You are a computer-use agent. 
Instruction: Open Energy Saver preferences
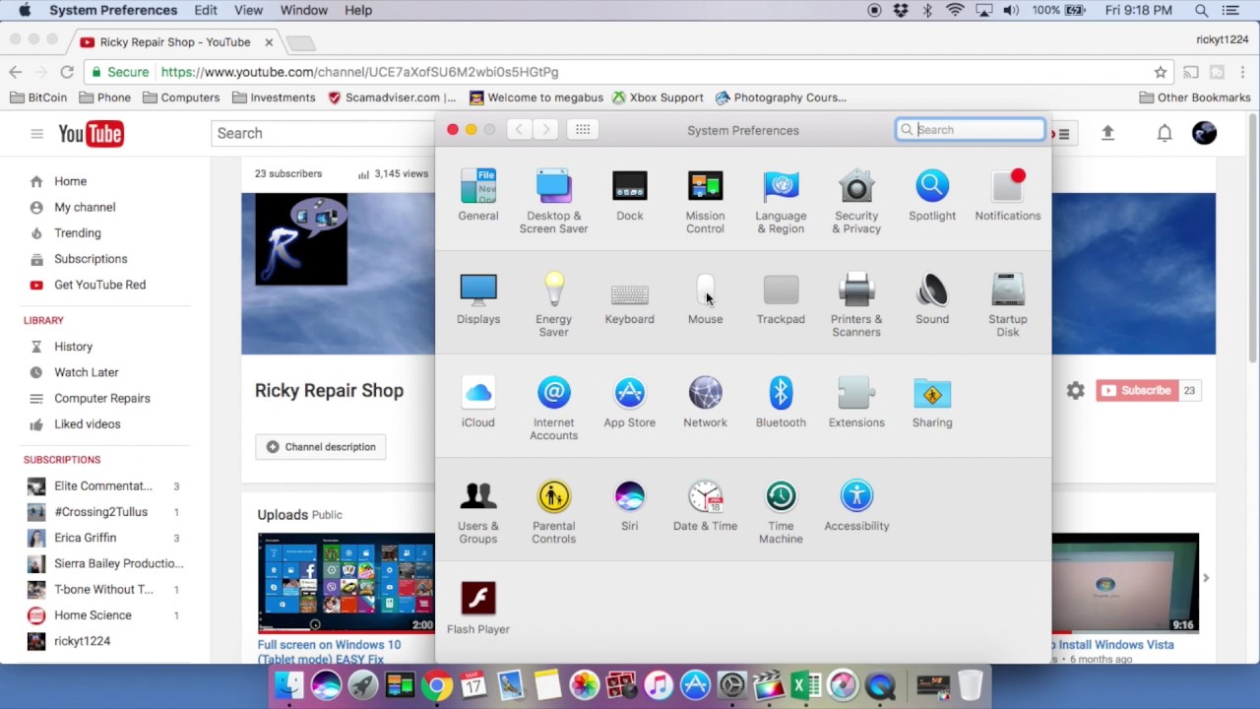553,304
